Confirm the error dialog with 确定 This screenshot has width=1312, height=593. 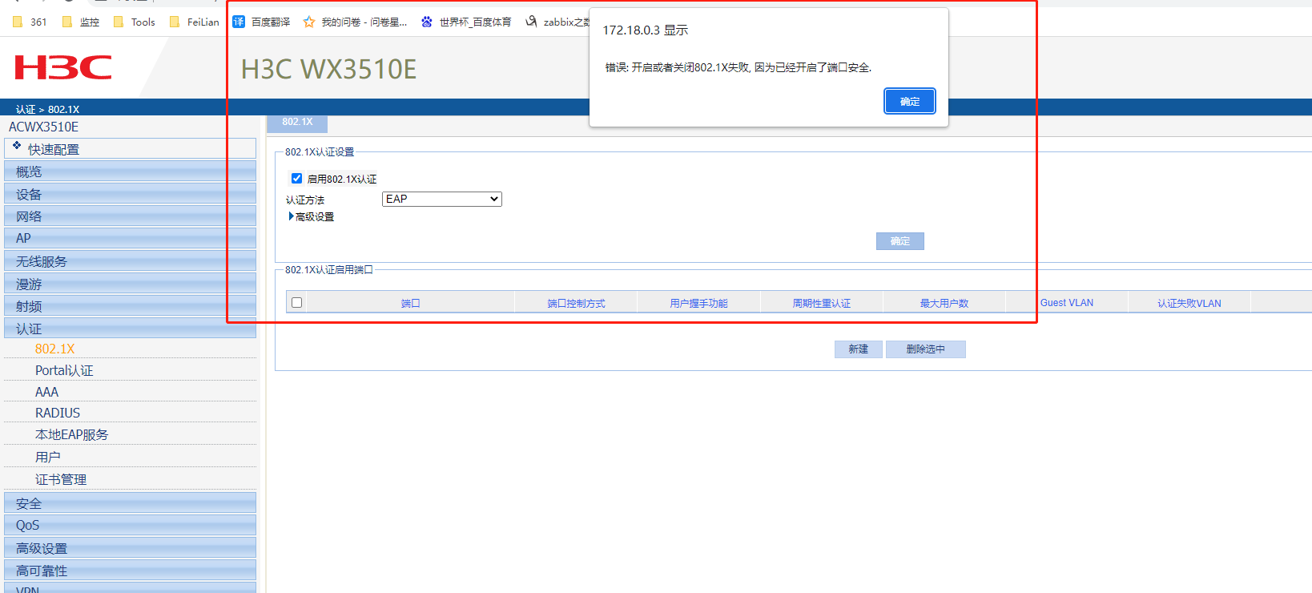click(910, 101)
